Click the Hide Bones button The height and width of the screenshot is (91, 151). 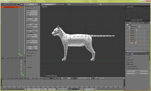(x=137, y=73)
